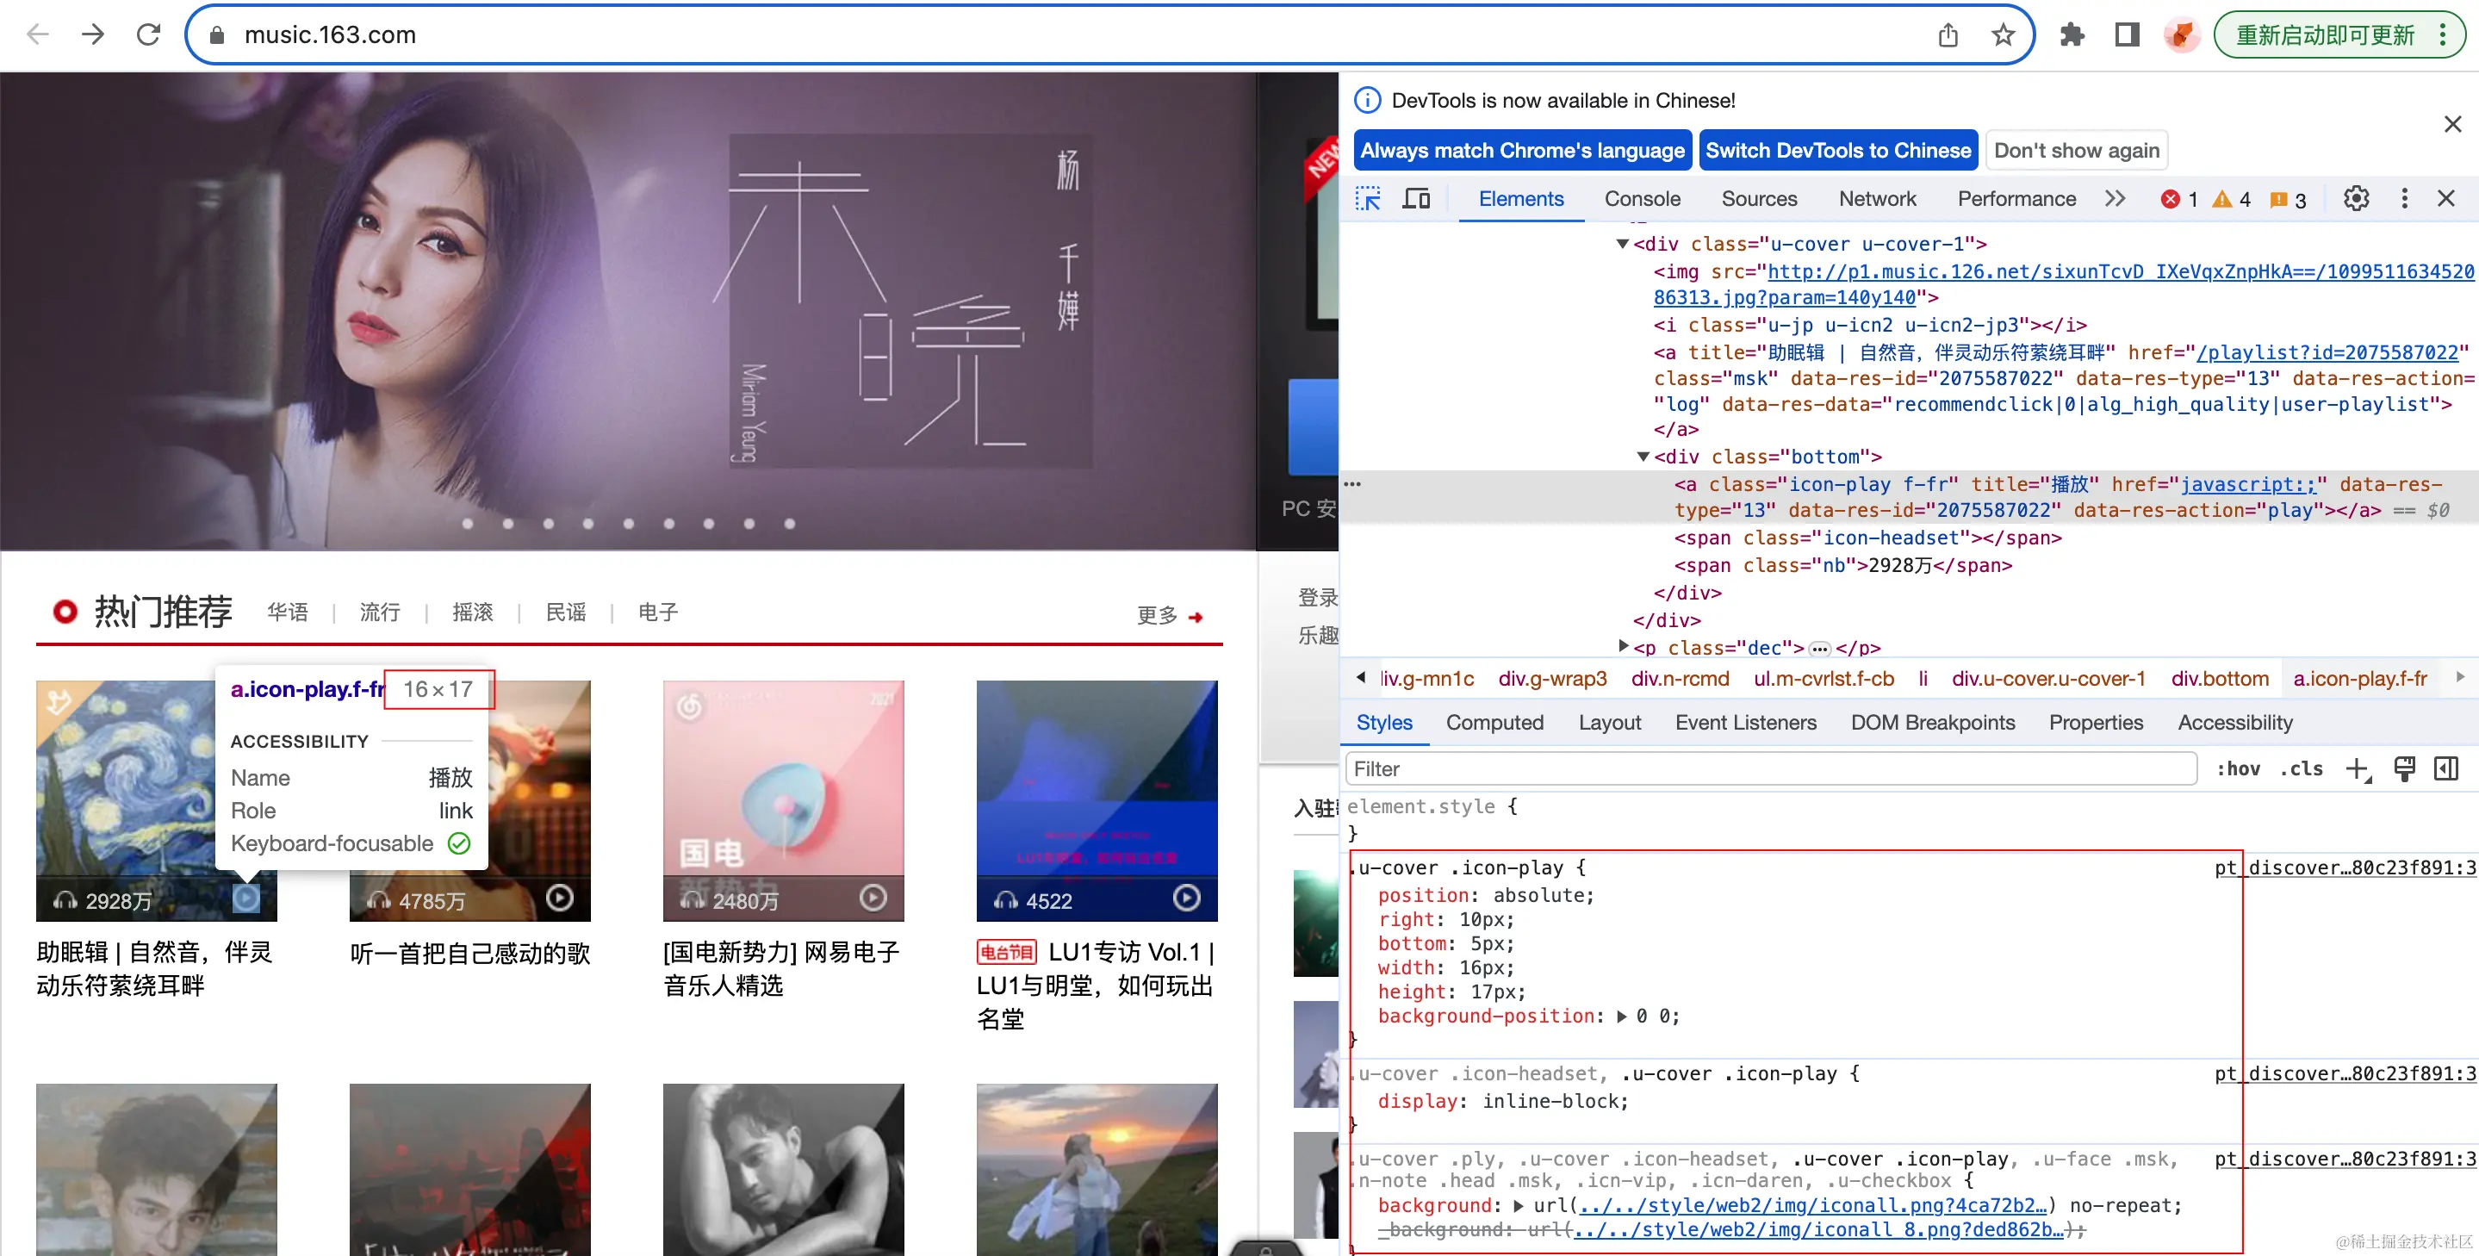
Task: Open the DOM Breakpoints pane
Action: [1932, 723]
